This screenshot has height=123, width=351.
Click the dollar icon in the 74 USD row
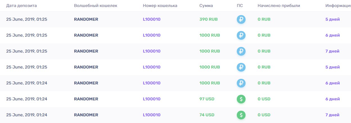241,115
